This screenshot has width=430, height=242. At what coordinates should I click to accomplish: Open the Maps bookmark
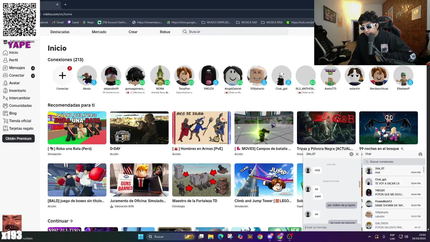88,23
